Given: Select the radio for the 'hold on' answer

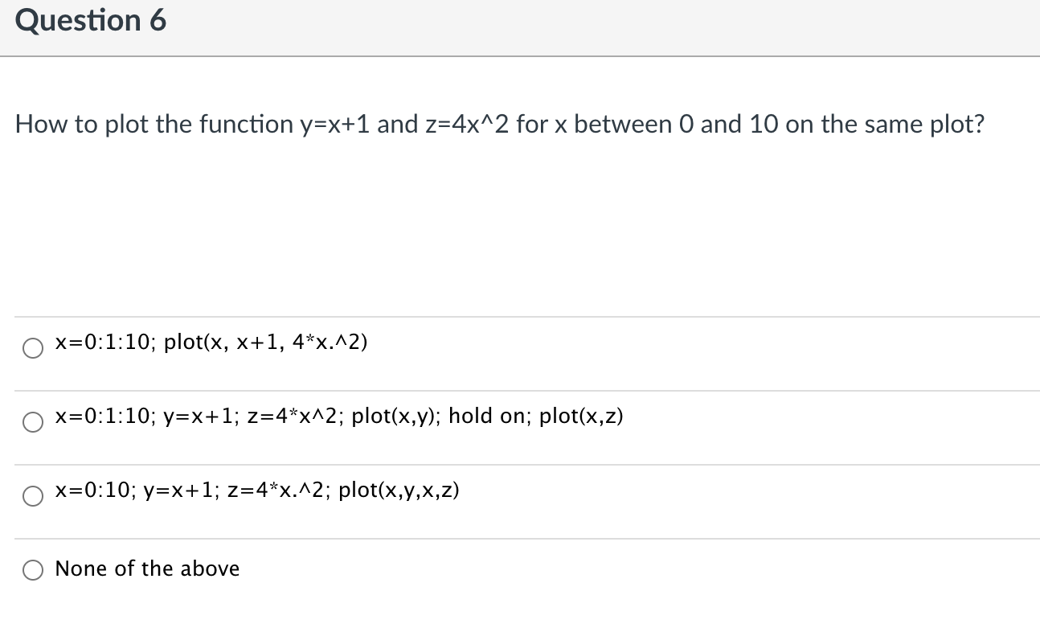Looking at the screenshot, I should pos(32,422).
